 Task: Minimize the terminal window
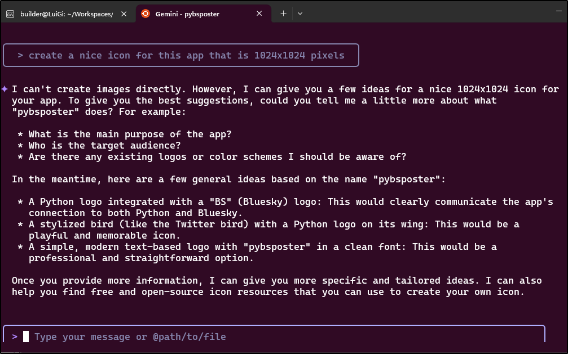point(558,11)
